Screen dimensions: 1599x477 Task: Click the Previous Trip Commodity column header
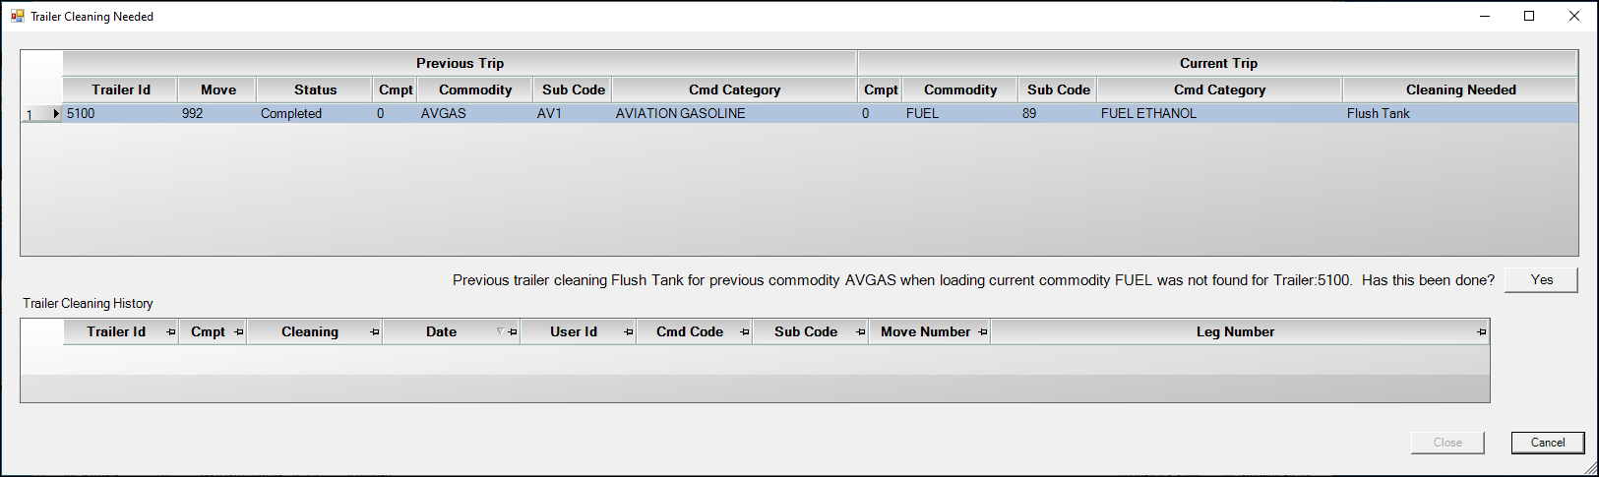(475, 89)
